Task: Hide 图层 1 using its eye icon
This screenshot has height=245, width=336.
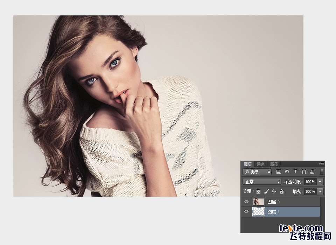Action: point(246,212)
